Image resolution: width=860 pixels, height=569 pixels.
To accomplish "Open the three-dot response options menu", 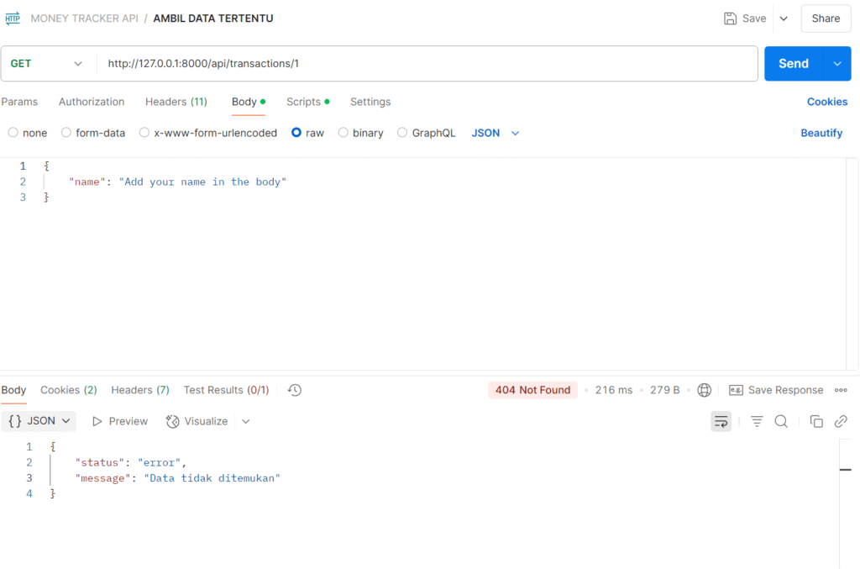I will point(841,390).
